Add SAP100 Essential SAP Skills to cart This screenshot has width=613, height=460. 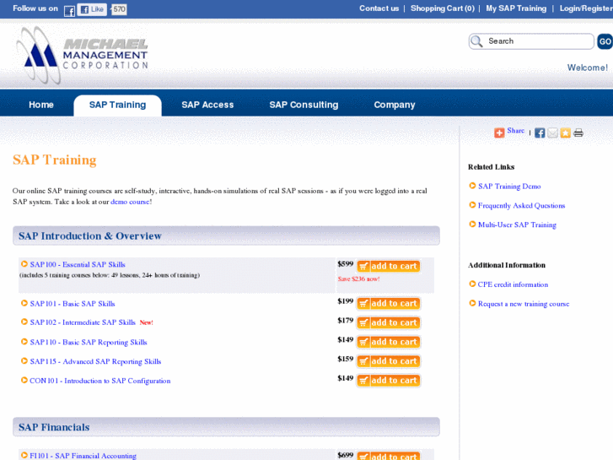pos(389,266)
